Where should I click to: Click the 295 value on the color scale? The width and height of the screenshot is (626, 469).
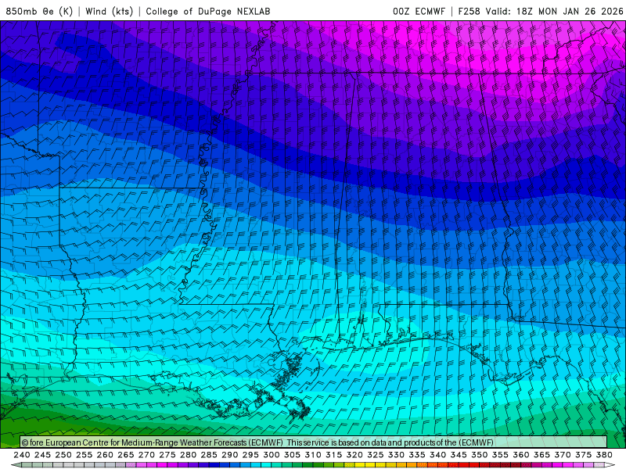pyautogui.click(x=250, y=455)
